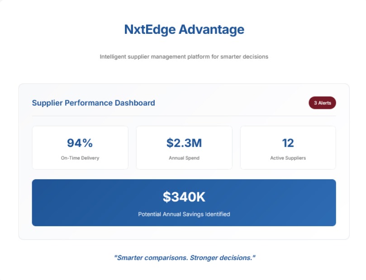The height and width of the screenshot is (280, 366).
Task: Click the word Performance in dashboard heading
Action: point(88,103)
